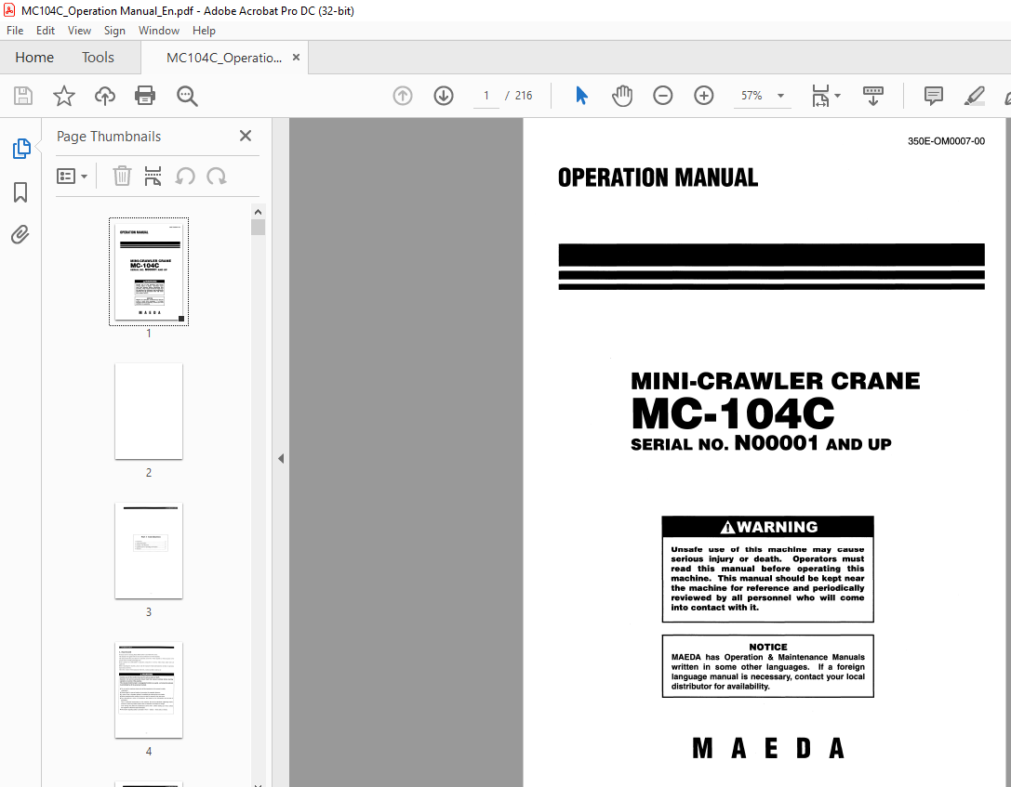Click the MAEDA logo text
Screen dimensions: 1011x787
(768, 748)
